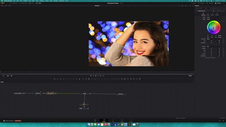Add a Renderer 3D node from toolbar
226x127 pixels.
coord(140,79)
